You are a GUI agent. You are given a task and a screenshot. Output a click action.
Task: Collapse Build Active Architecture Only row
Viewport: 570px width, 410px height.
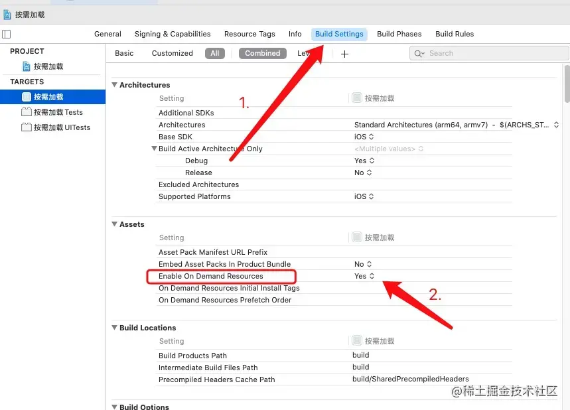[154, 149]
